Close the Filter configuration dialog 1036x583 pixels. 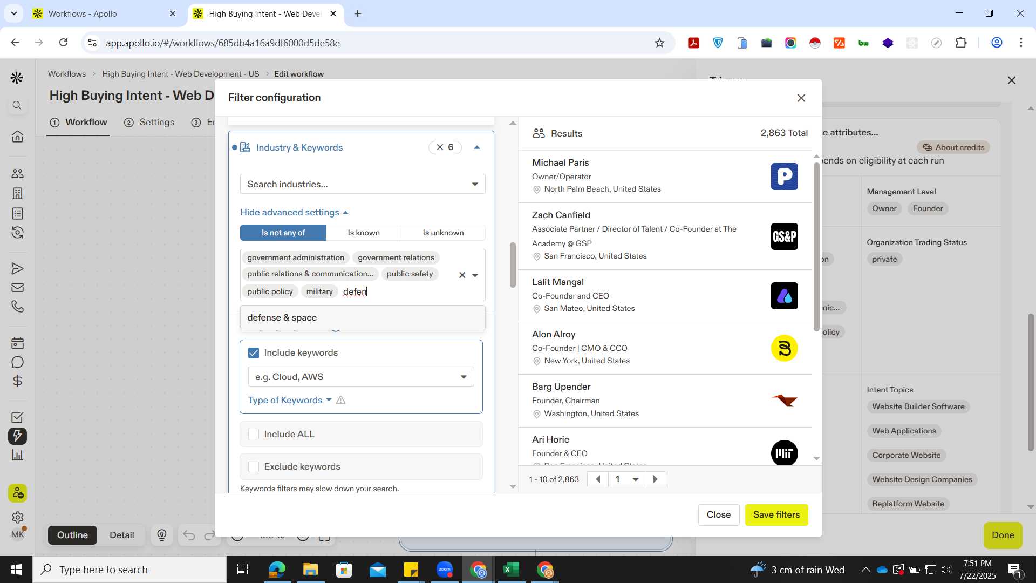click(801, 98)
